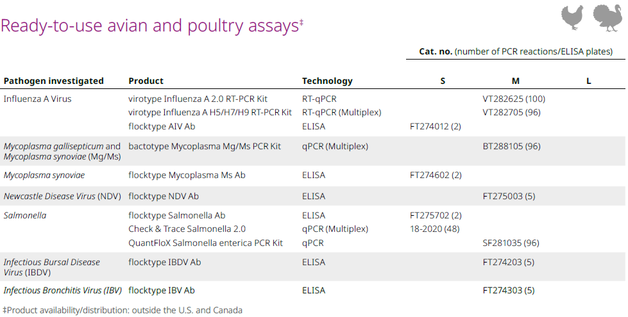Click catalog number BT288105 (96)
Screen dimensions: 628x317
coord(511,146)
